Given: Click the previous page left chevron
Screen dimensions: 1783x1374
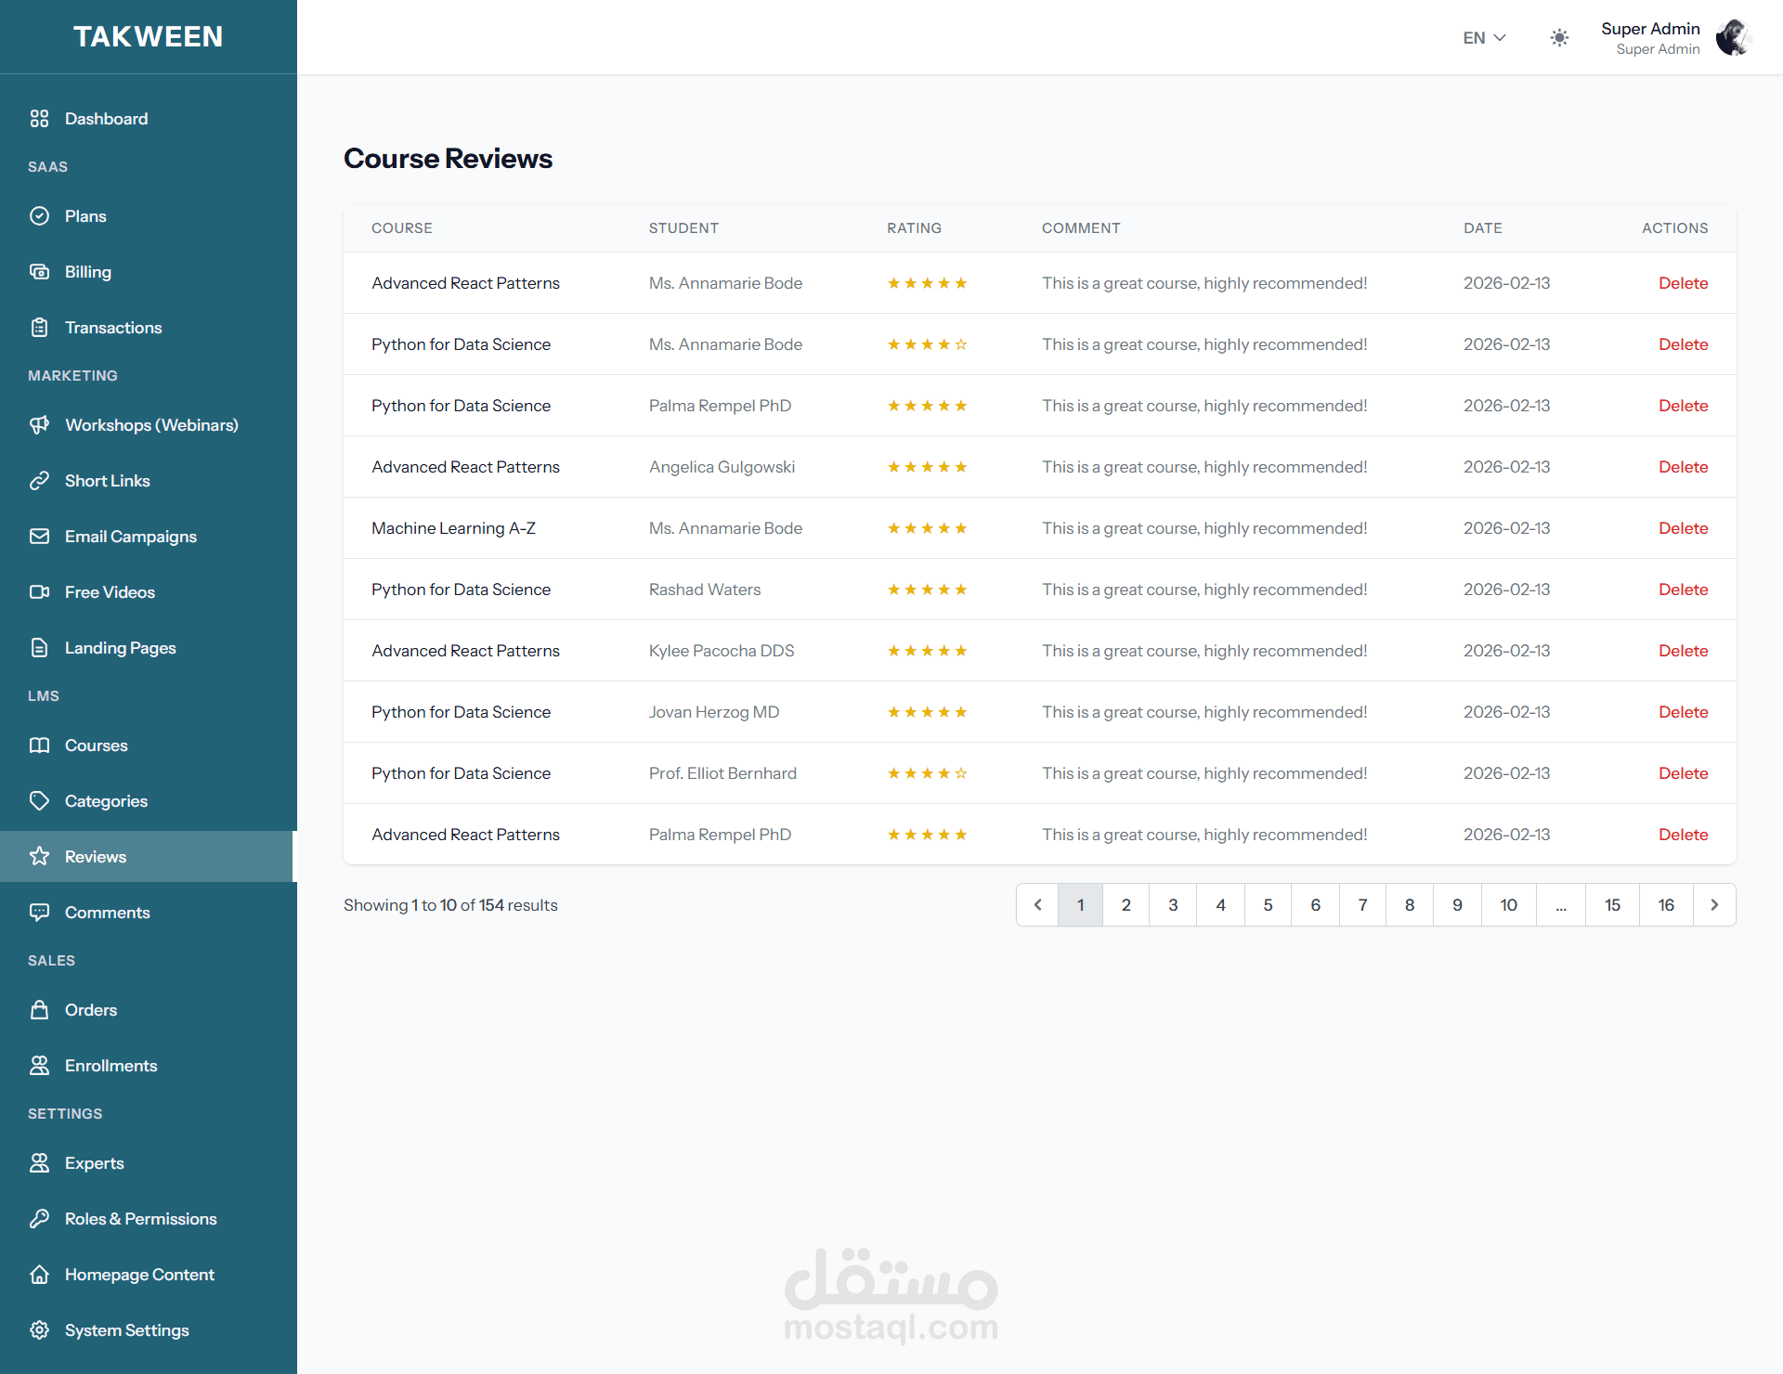Looking at the screenshot, I should (1038, 905).
